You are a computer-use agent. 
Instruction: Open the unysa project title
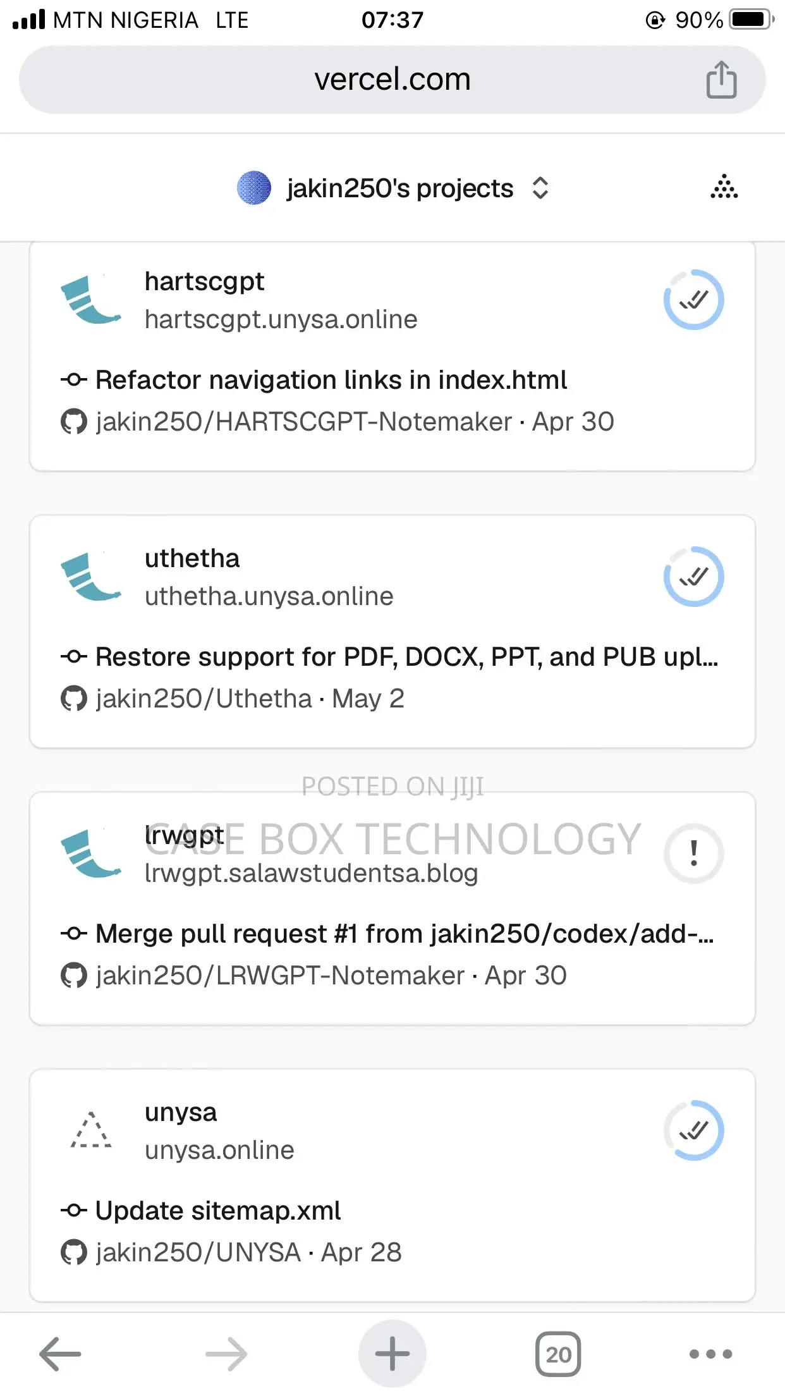[181, 1112]
